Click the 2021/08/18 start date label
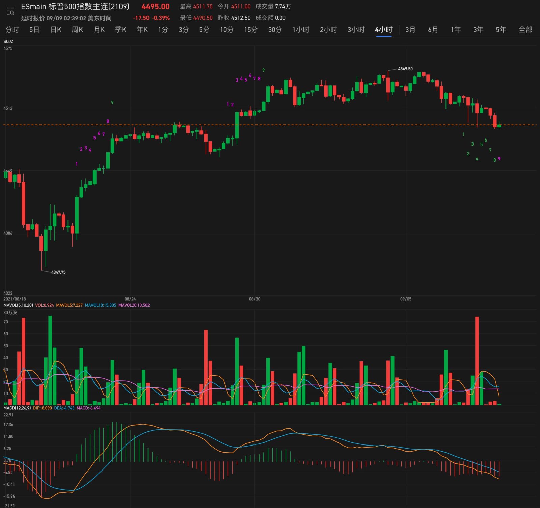Viewport: 540px width, 508px height. tap(15, 299)
